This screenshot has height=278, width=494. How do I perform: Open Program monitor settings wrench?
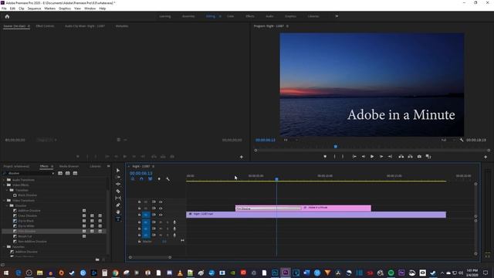[x=462, y=140]
